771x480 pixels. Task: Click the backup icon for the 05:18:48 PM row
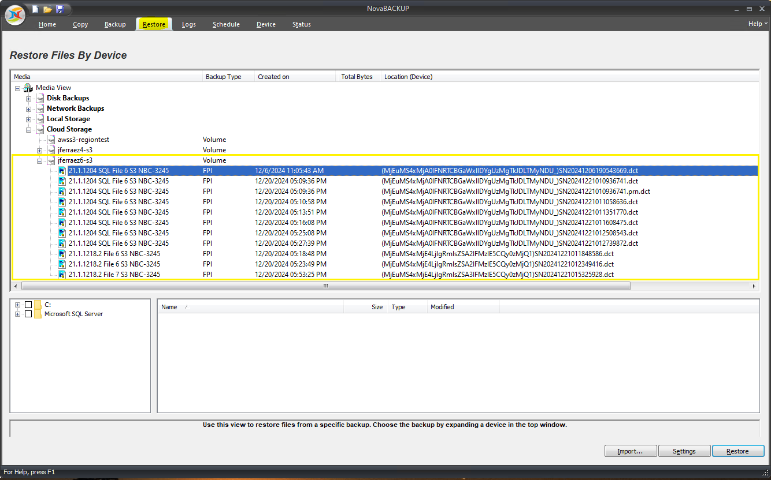pos(62,254)
